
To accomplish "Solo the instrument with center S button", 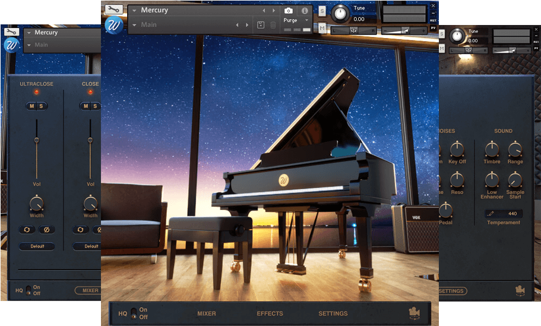I will click(322, 11).
